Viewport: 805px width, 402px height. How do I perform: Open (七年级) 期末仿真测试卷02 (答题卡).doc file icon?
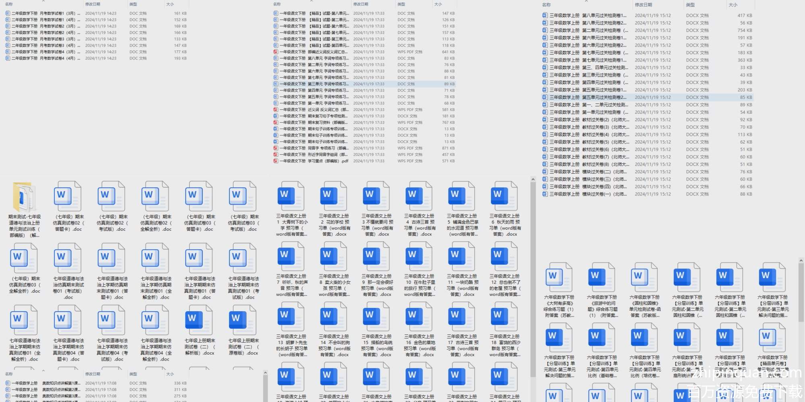click(x=68, y=197)
